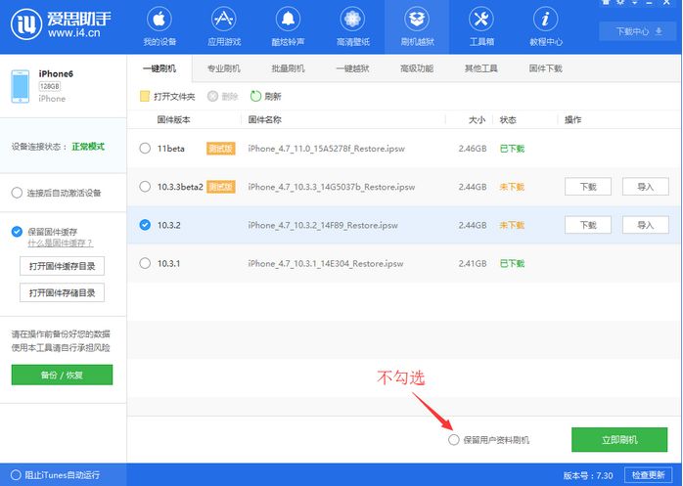
Task: Click 导入 for 10.3.2 firmware
Action: click(646, 225)
